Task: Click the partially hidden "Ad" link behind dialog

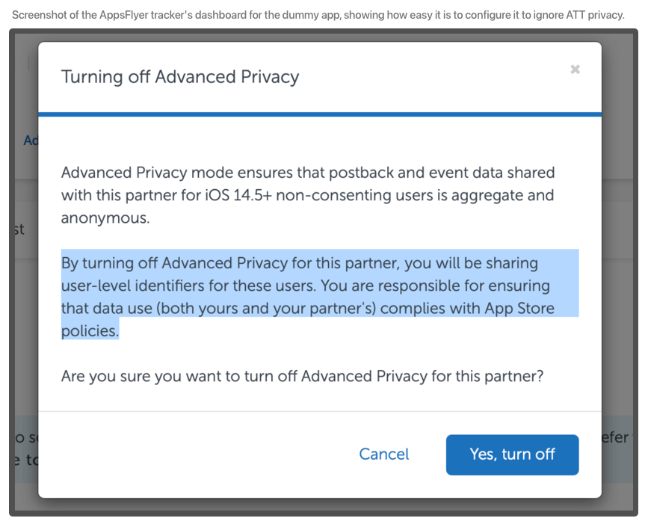Action: pos(31,141)
